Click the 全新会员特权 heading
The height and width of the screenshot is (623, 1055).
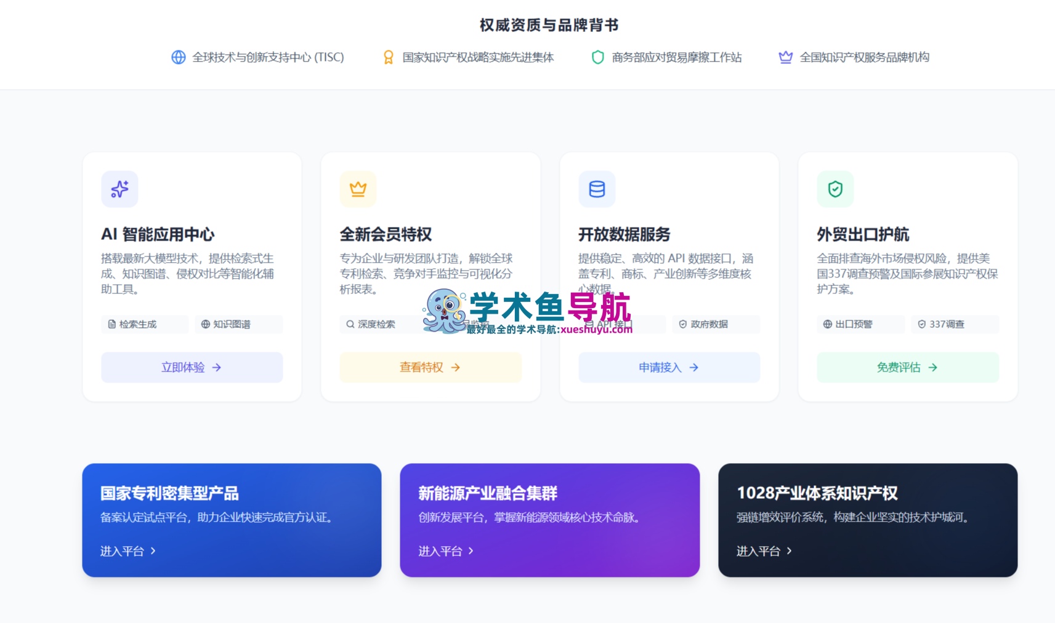coord(386,234)
